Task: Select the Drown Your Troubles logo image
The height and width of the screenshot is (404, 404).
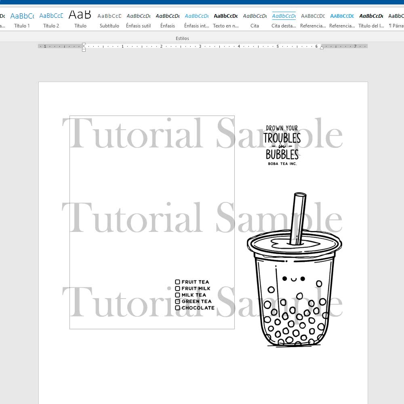Action: click(282, 145)
